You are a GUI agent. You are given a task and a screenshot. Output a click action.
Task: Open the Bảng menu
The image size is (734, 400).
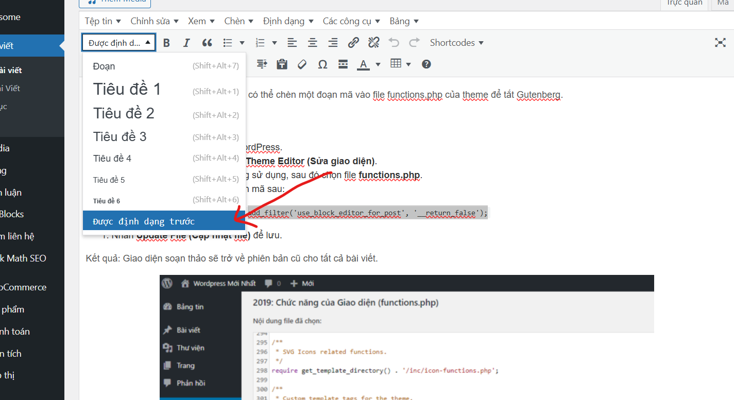pyautogui.click(x=404, y=21)
